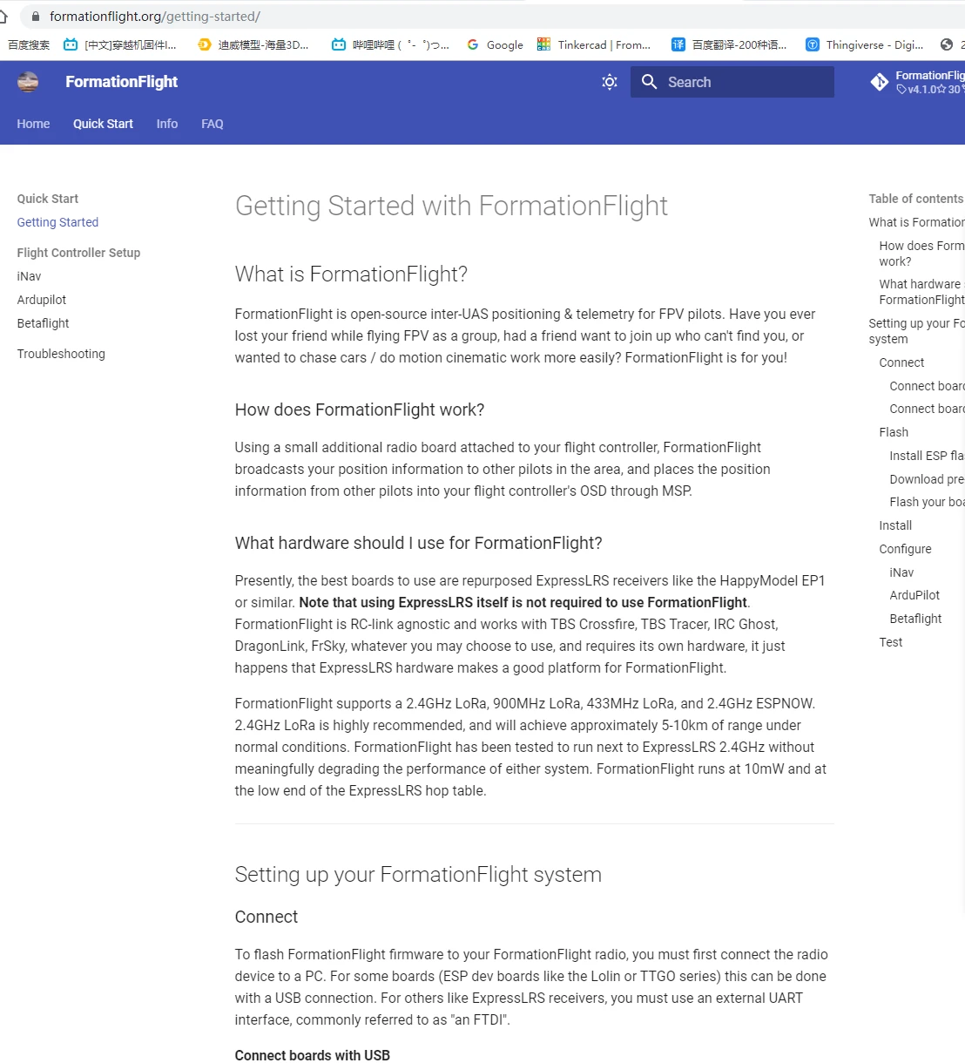Switch to the Home tab
Image resolution: width=965 pixels, height=1063 pixels.
click(33, 124)
